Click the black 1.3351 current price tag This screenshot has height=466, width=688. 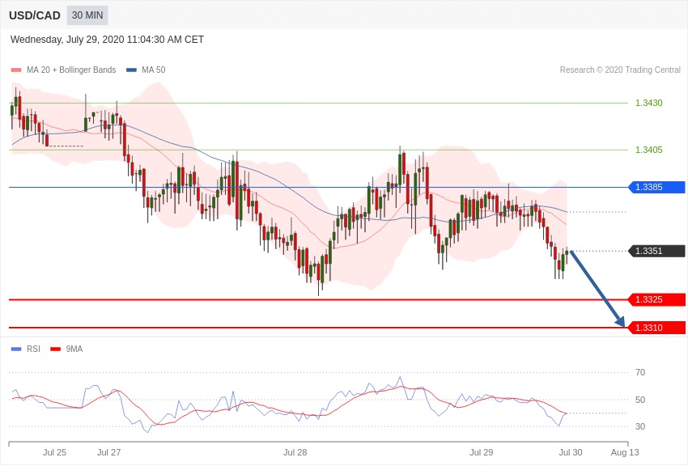point(657,251)
